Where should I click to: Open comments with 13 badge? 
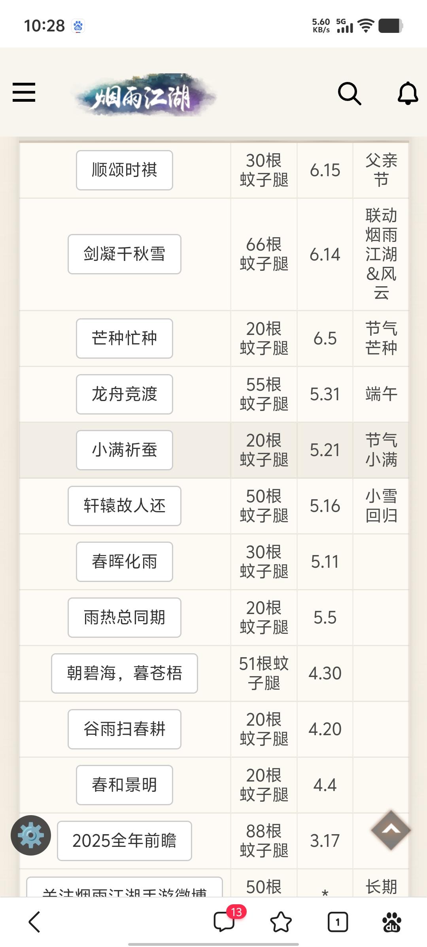(224, 922)
